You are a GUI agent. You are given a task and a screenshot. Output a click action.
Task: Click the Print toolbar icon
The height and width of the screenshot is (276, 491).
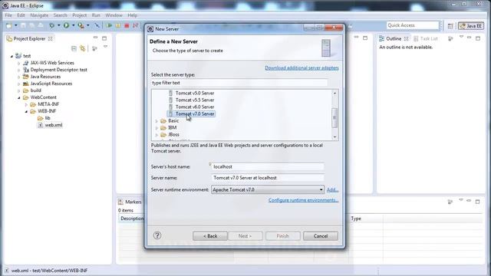pyautogui.click(x=41, y=25)
